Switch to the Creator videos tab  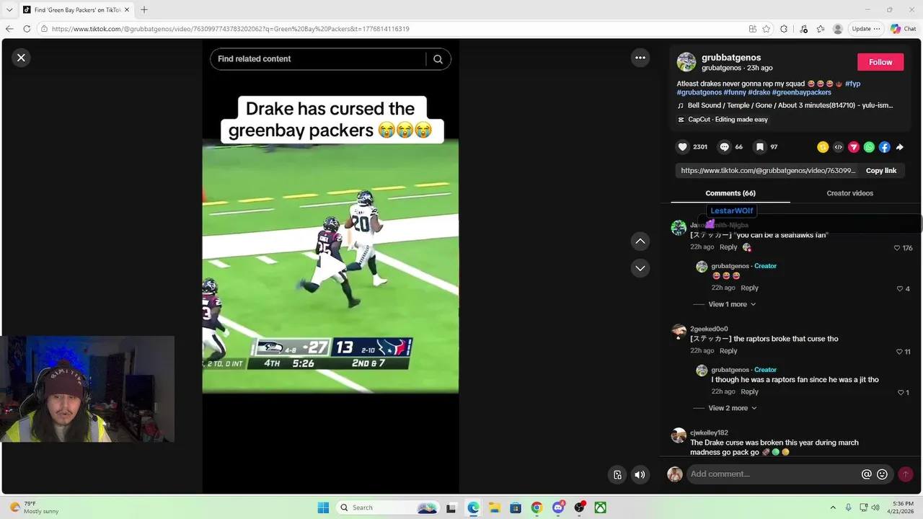[x=849, y=193]
